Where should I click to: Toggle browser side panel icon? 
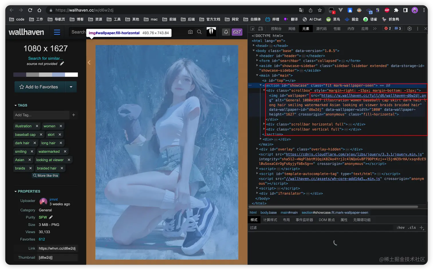click(x=405, y=10)
